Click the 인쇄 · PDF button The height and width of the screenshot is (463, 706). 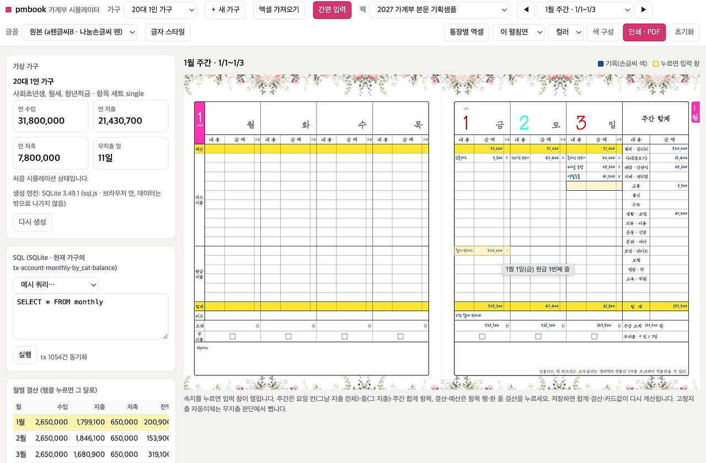coord(644,32)
